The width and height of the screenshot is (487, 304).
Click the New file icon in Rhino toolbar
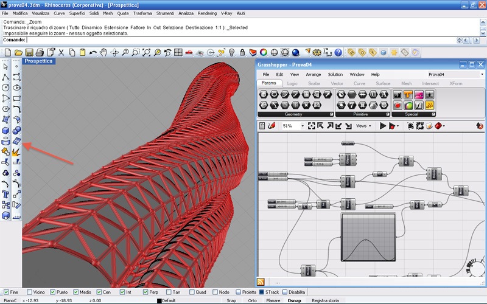click(7, 52)
